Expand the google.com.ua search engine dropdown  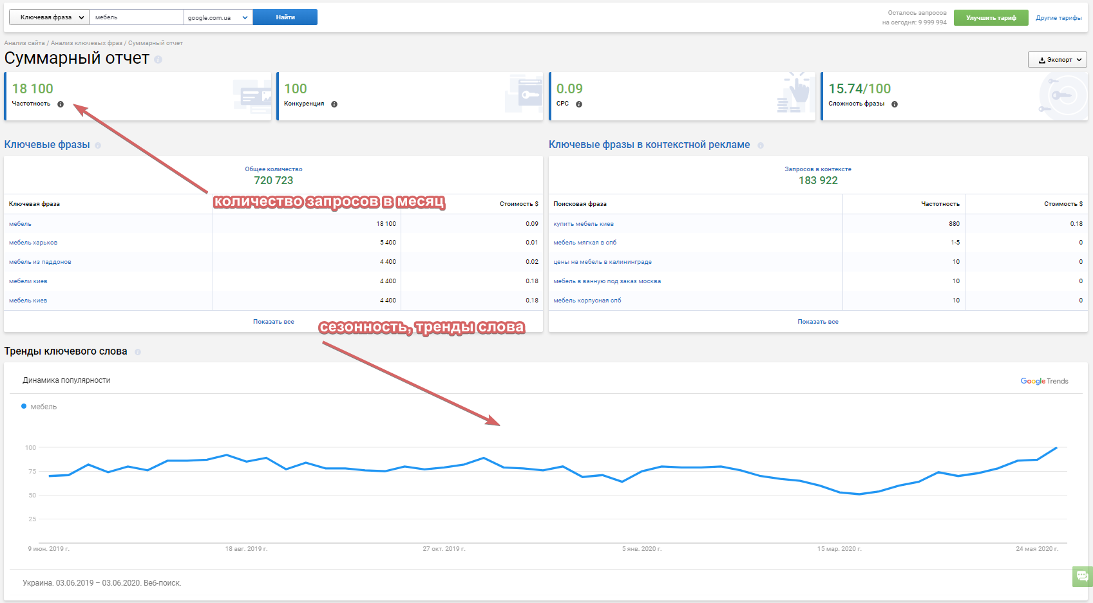[x=218, y=17]
